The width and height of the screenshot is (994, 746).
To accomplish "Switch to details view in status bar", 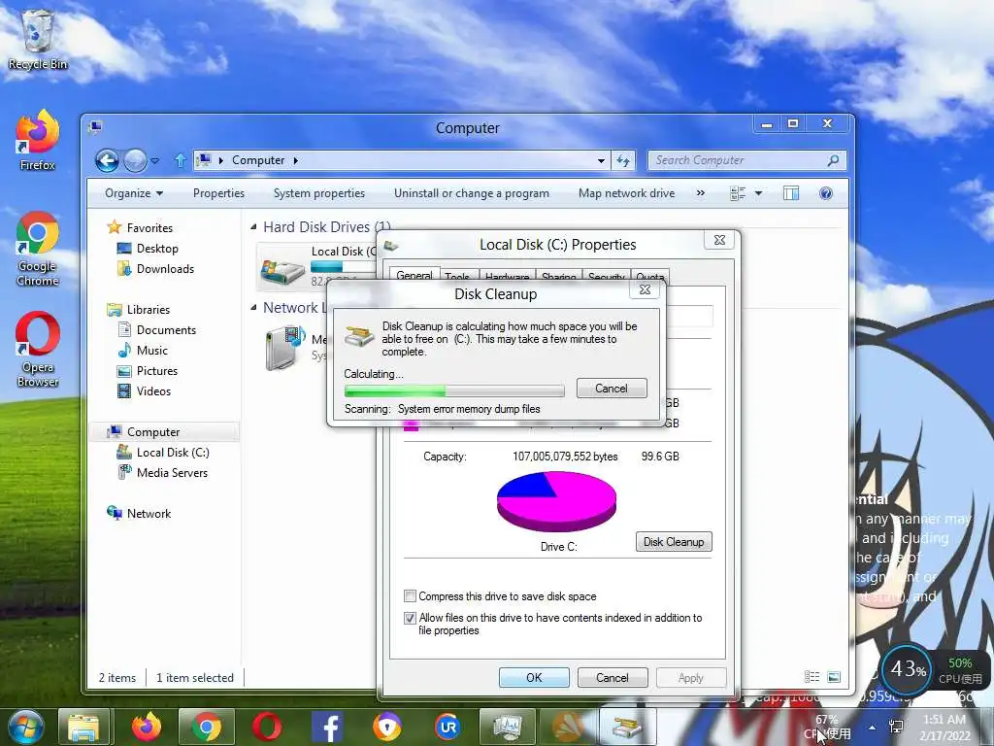I will pos(812,677).
